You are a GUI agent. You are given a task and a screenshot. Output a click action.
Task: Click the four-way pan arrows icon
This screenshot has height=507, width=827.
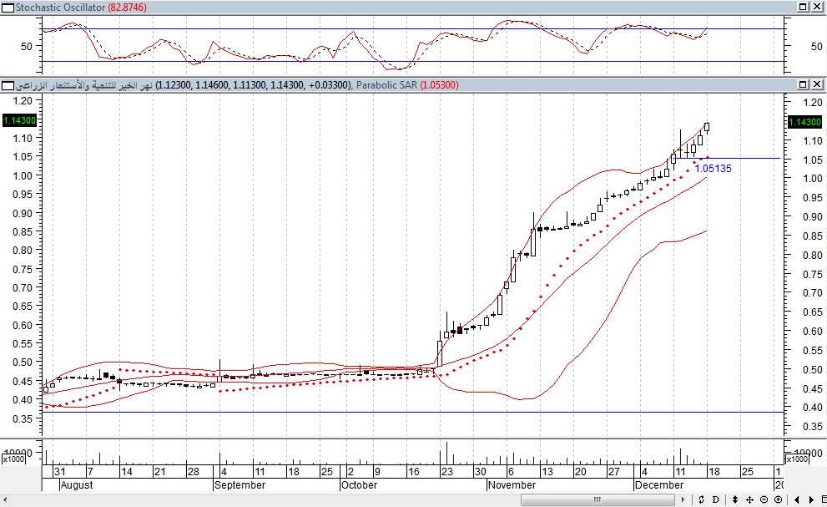tap(749, 499)
